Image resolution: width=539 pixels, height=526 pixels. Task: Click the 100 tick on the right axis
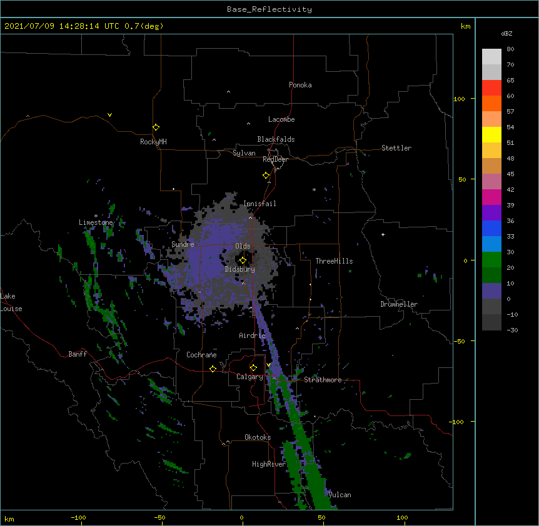tap(459, 99)
